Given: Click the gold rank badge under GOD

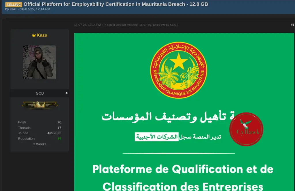Looking at the screenshot, I should [x=39, y=105].
